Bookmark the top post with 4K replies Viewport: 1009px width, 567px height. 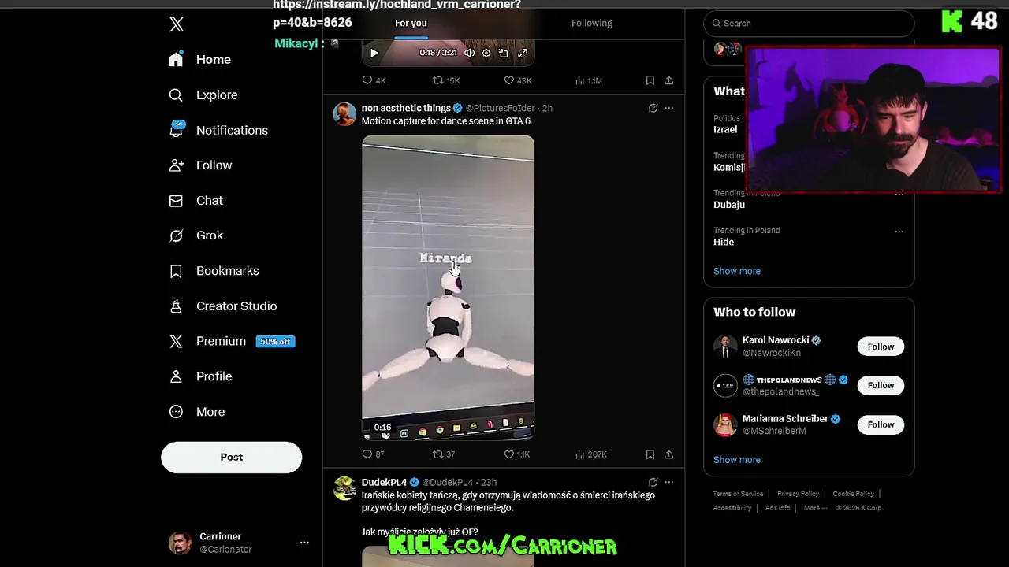(x=650, y=80)
